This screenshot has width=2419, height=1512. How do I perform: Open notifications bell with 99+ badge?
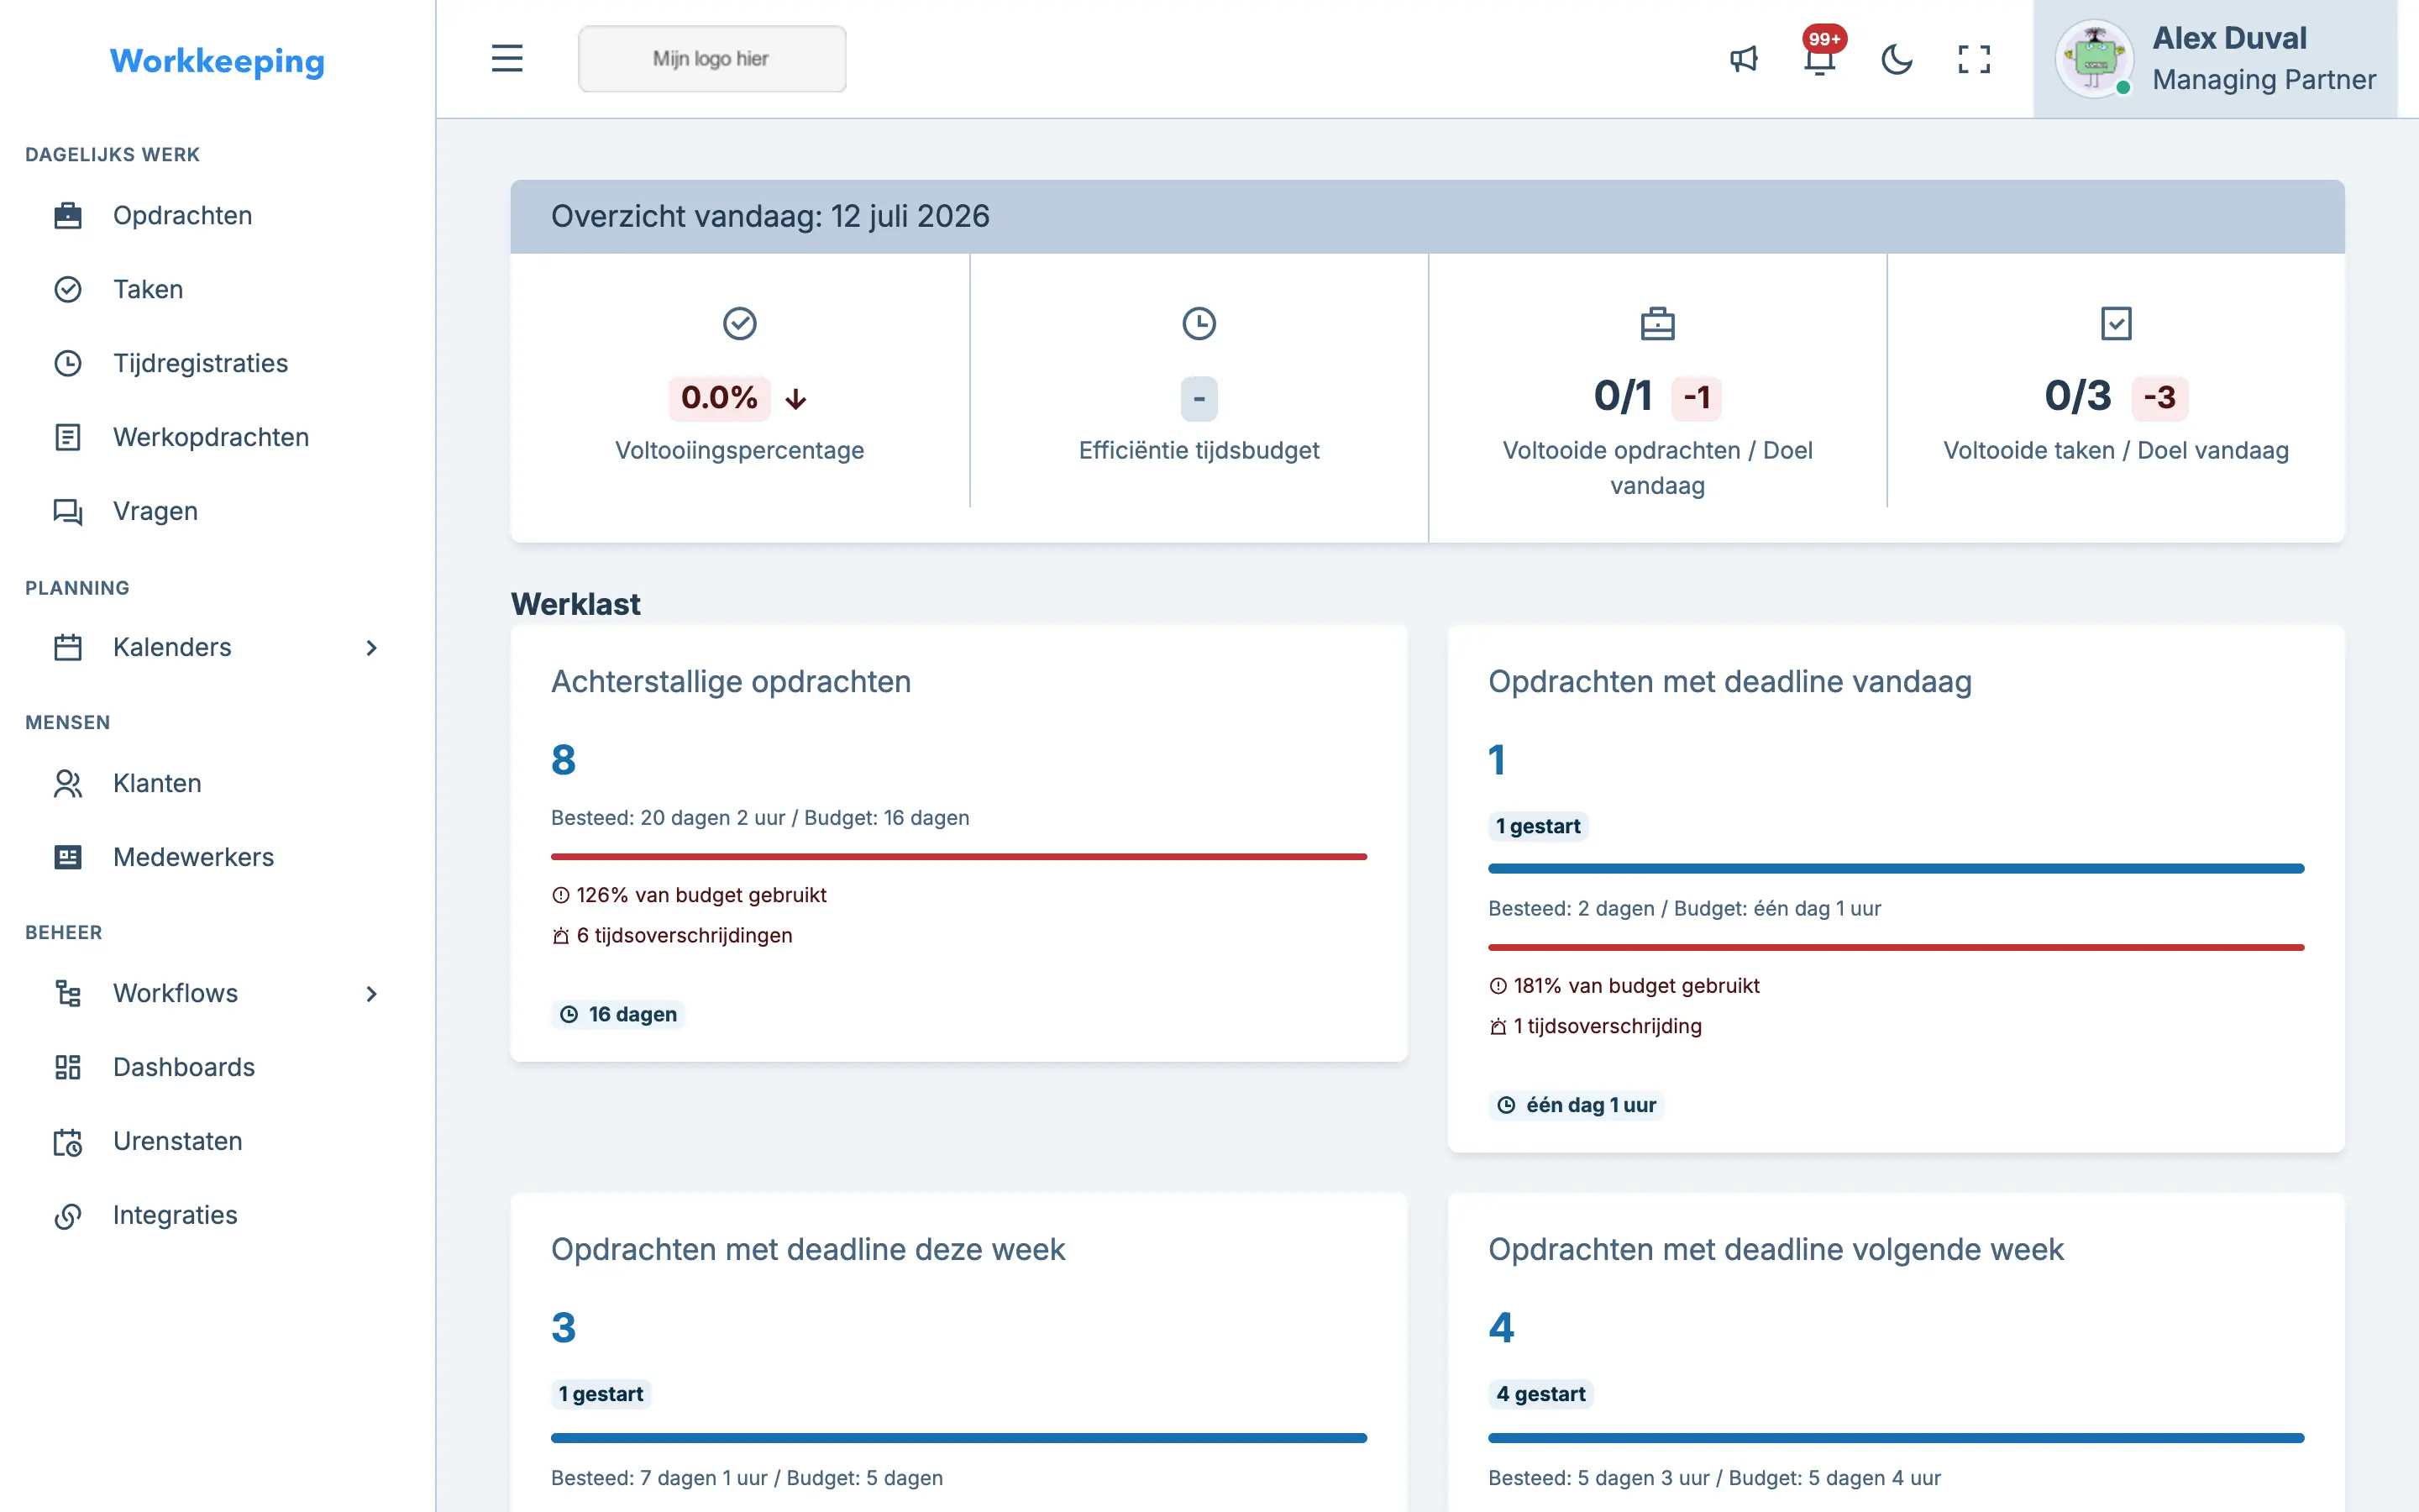coord(1820,58)
